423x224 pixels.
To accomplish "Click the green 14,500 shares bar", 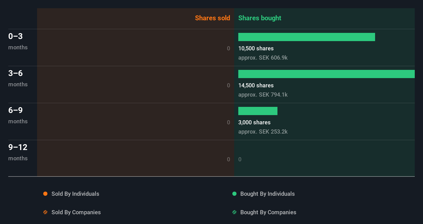I will click(326, 74).
